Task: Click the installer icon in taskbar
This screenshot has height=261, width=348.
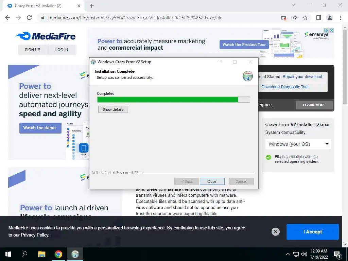Action: [75, 254]
